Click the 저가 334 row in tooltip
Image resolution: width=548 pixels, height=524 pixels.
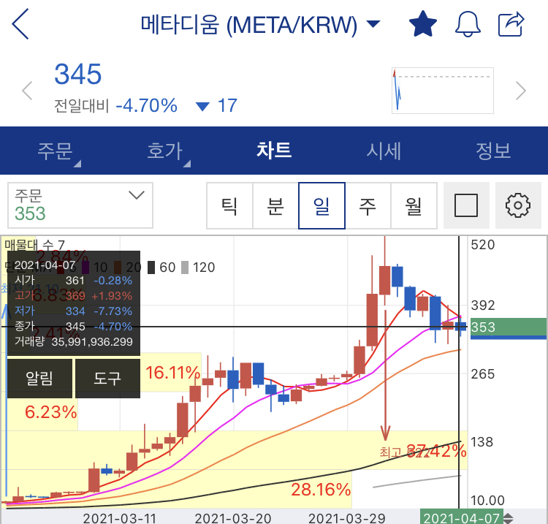[73, 311]
